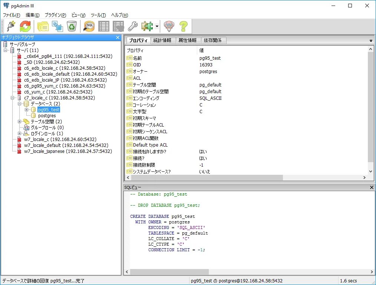Click the CREATE DATABASE line in SQL view
Image resolution: width=376 pixels, height=285 pixels.
click(162, 216)
